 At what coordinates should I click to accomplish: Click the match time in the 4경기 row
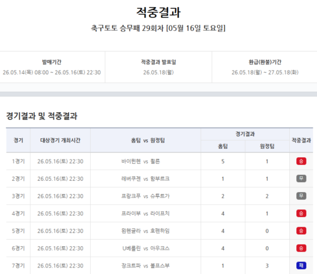coord(60,214)
